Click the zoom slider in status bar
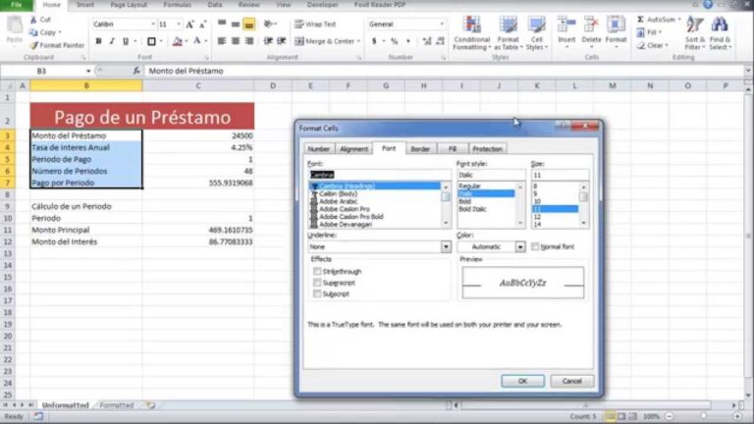The image size is (754, 424). click(x=703, y=416)
